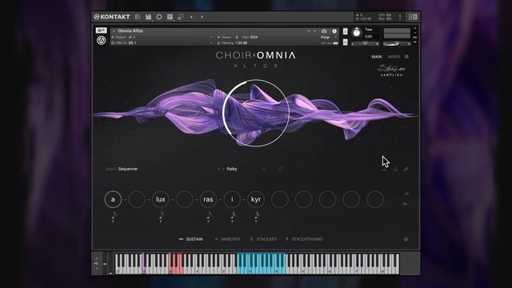Click the note length icon under 'ras'
This screenshot has height=288, width=512.
coord(209,217)
